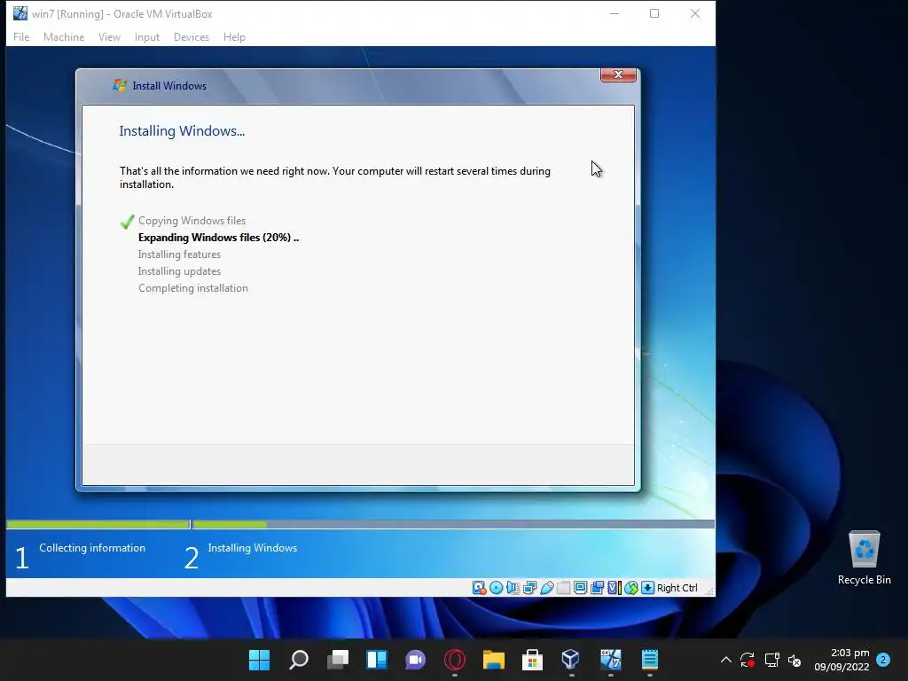Click the network adapters status icon
Image resolution: width=908 pixels, height=681 pixels.
click(x=529, y=588)
